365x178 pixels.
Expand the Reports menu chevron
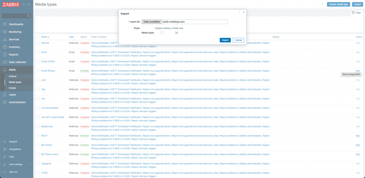(30, 55)
